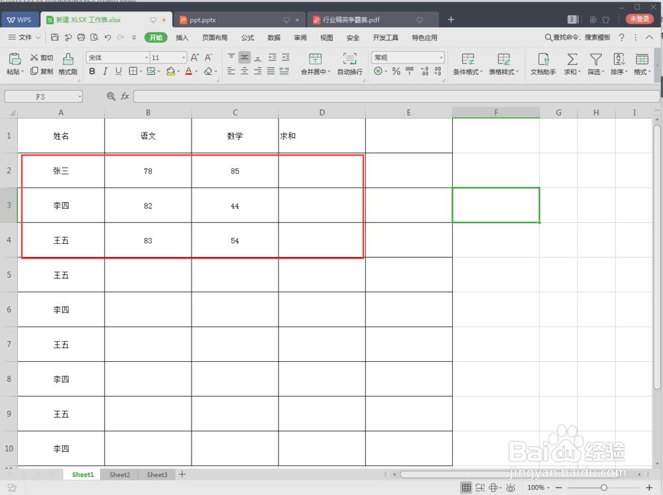The width and height of the screenshot is (663, 495).
Task: Click the Print icon in quick toolbar
Action: [81, 38]
